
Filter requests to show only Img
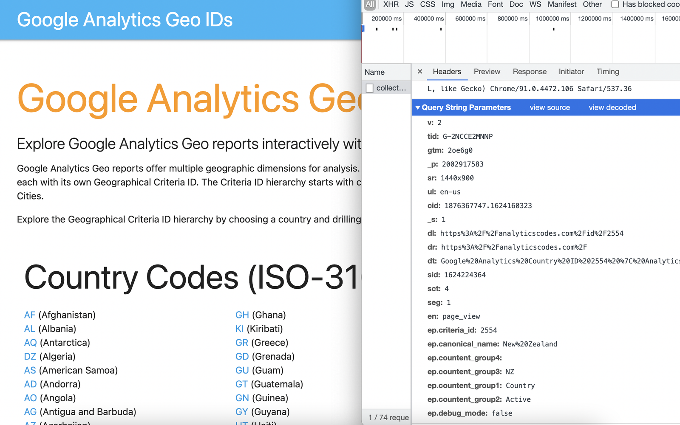[x=447, y=5]
